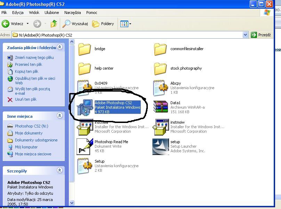The image size is (281, 209).
Task: Click the task pane scroll down arrow
Action: pos(72,203)
